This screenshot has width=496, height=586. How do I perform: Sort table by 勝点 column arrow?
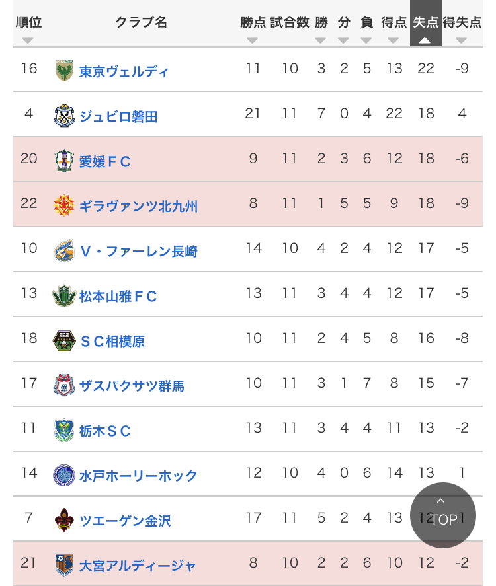point(252,40)
